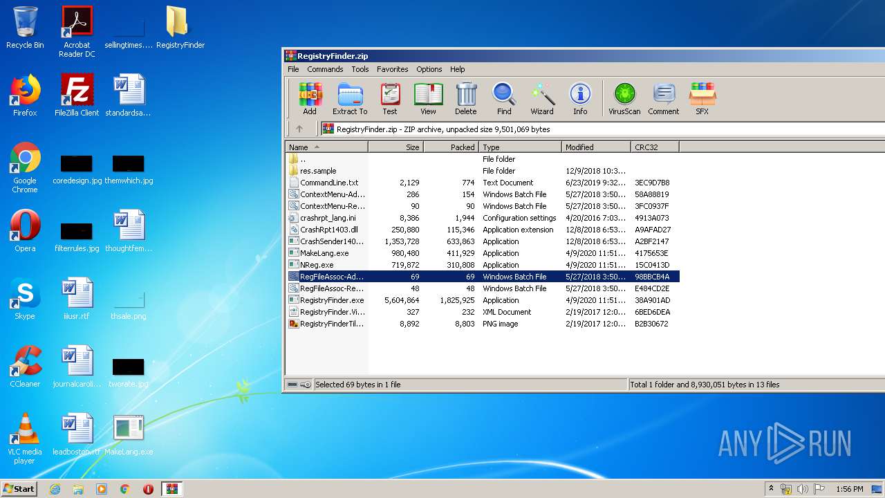This screenshot has width=885, height=498.
Task: Select the CrashSender140... application
Action: click(x=483, y=241)
